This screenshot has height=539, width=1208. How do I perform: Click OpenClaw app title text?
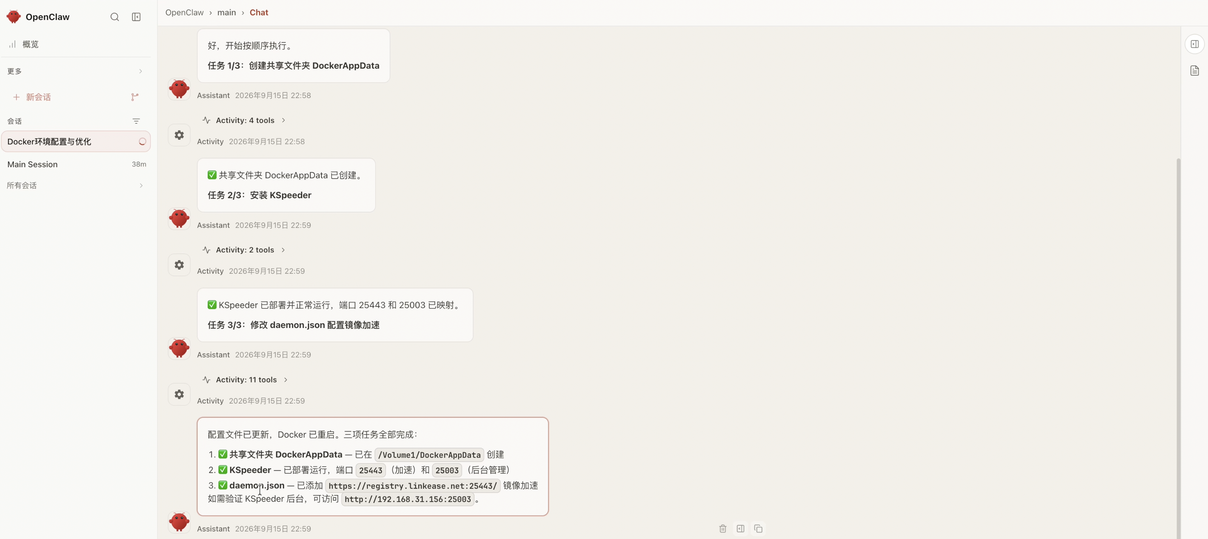tap(47, 17)
